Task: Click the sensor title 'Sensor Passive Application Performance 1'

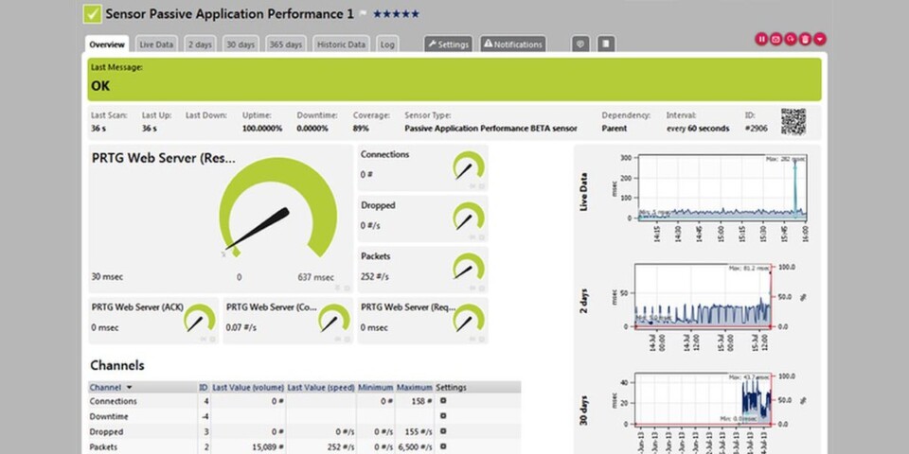Action: pyautogui.click(x=229, y=14)
